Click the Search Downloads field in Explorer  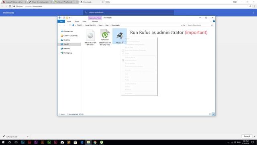pyautogui.click(x=200, y=25)
